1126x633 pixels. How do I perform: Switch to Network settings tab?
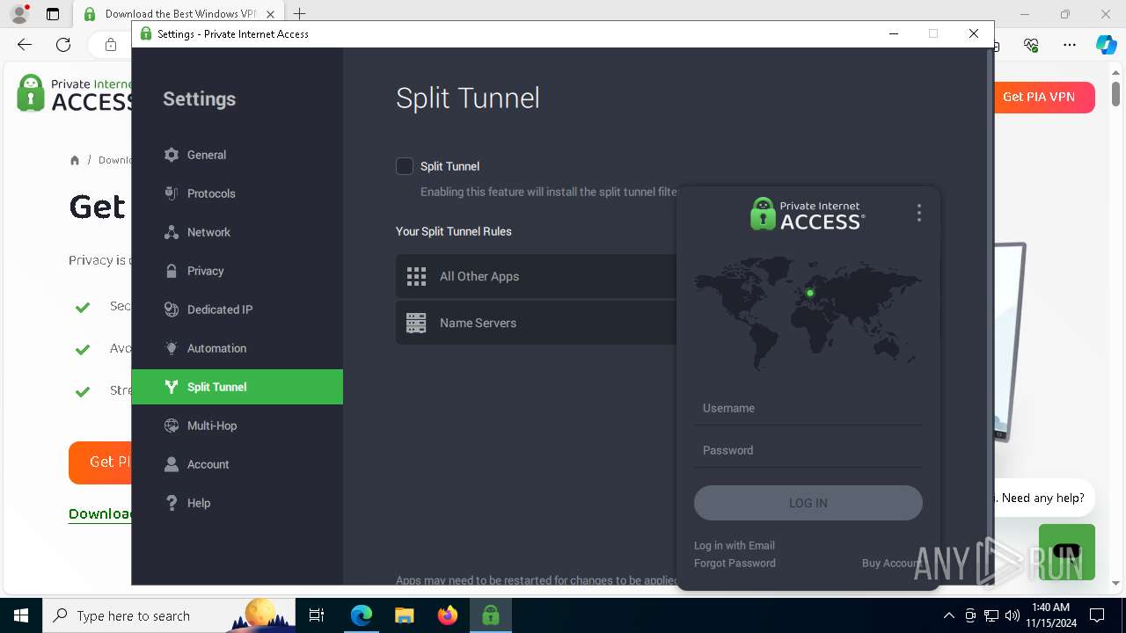coord(238,232)
